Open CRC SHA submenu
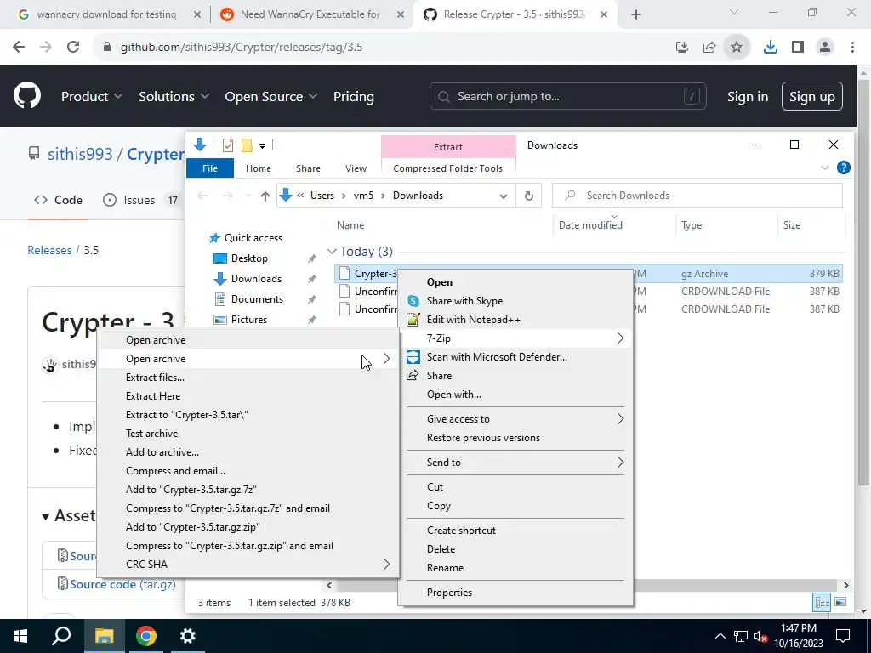This screenshot has width=871, height=653. click(248, 565)
